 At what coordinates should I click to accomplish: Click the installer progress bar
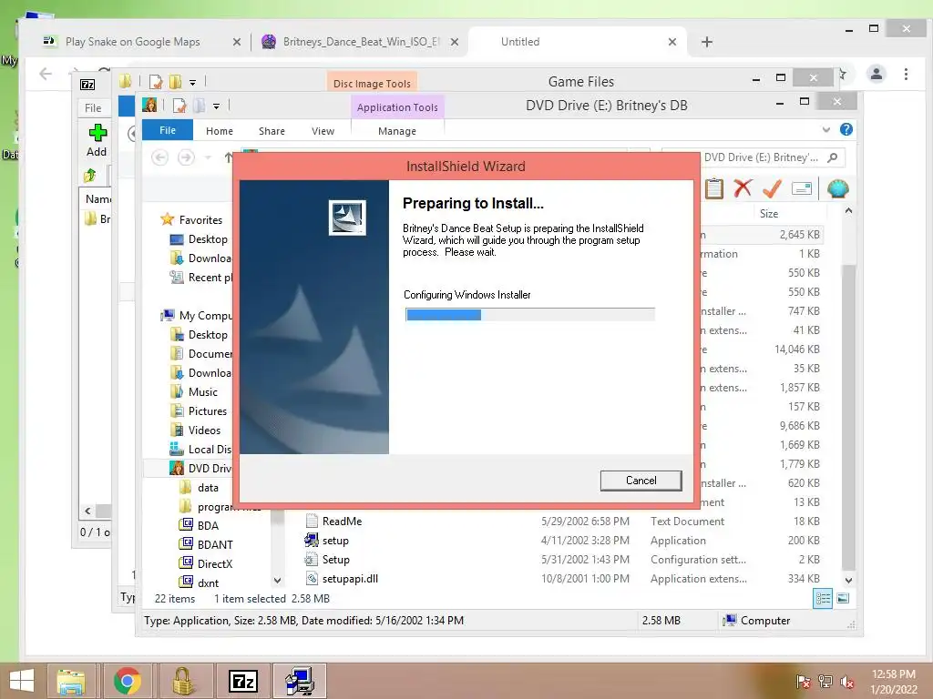point(529,314)
